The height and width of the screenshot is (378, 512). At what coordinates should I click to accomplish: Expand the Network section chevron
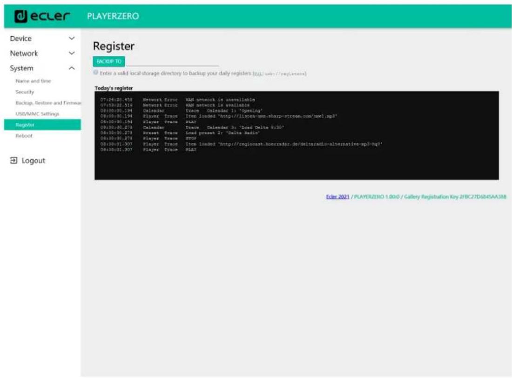click(71, 53)
